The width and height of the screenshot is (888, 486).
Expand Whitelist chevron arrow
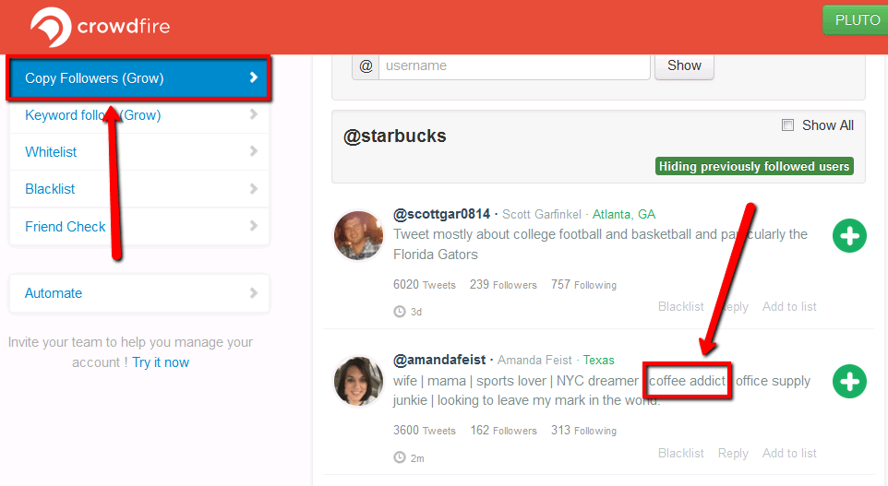pos(254,151)
